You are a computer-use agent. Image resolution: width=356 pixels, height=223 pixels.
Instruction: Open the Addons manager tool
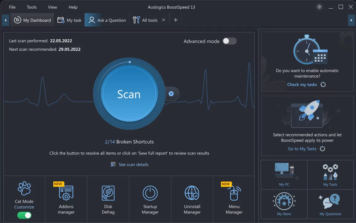pos(66,199)
